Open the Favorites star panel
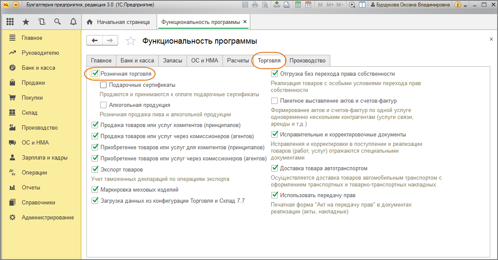Viewport: 498px width, 260px height. [26, 21]
